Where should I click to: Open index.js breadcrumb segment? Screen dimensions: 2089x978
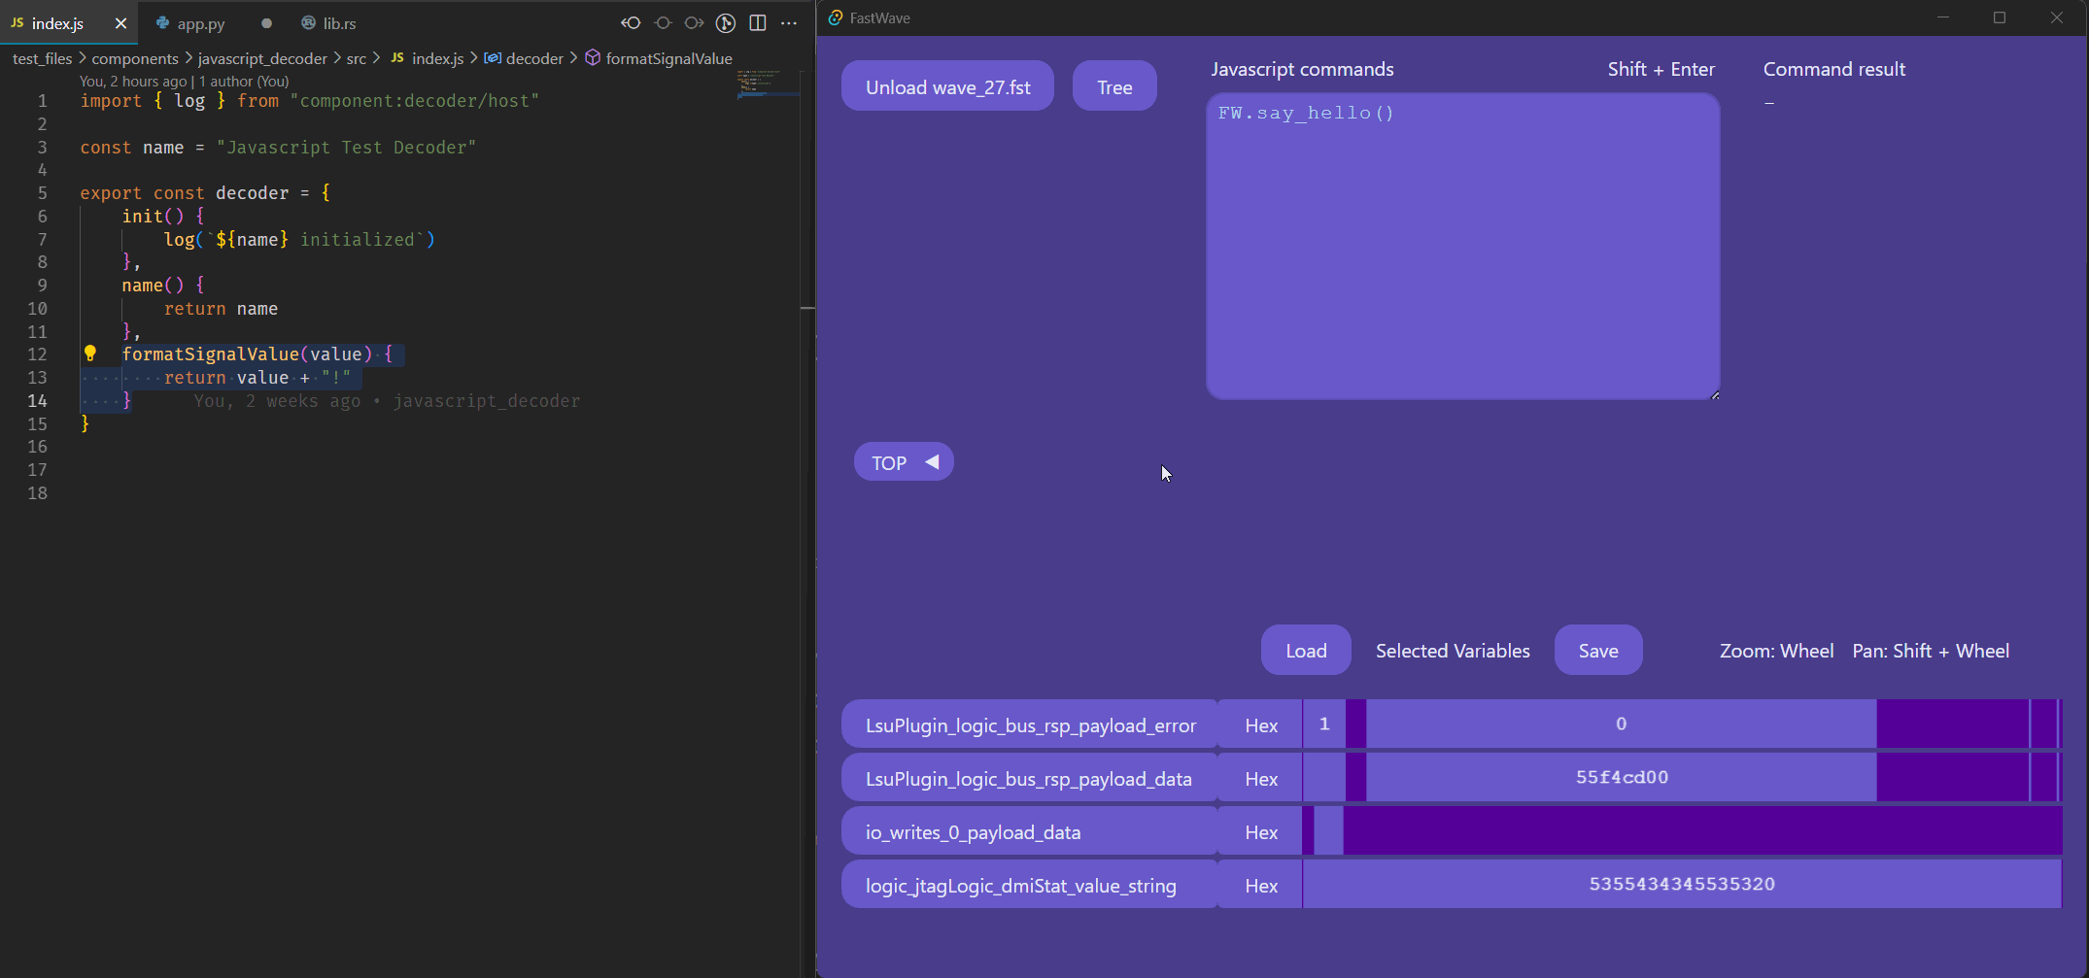[428, 58]
